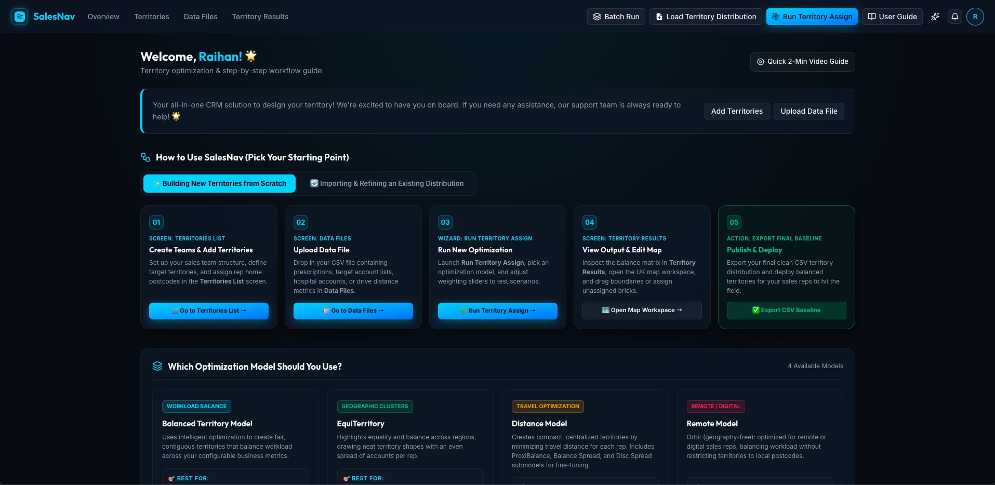This screenshot has height=485, width=995.
Task: Click View Output & Edit Map heading
Action: click(x=622, y=250)
